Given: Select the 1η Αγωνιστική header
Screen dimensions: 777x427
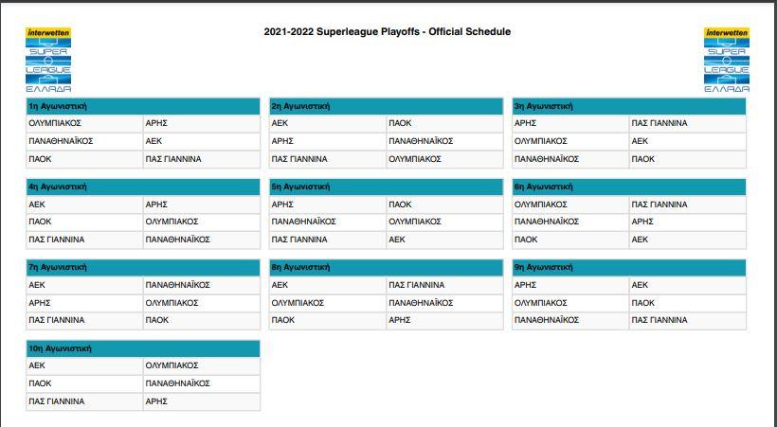Looking at the screenshot, I should (143, 106).
